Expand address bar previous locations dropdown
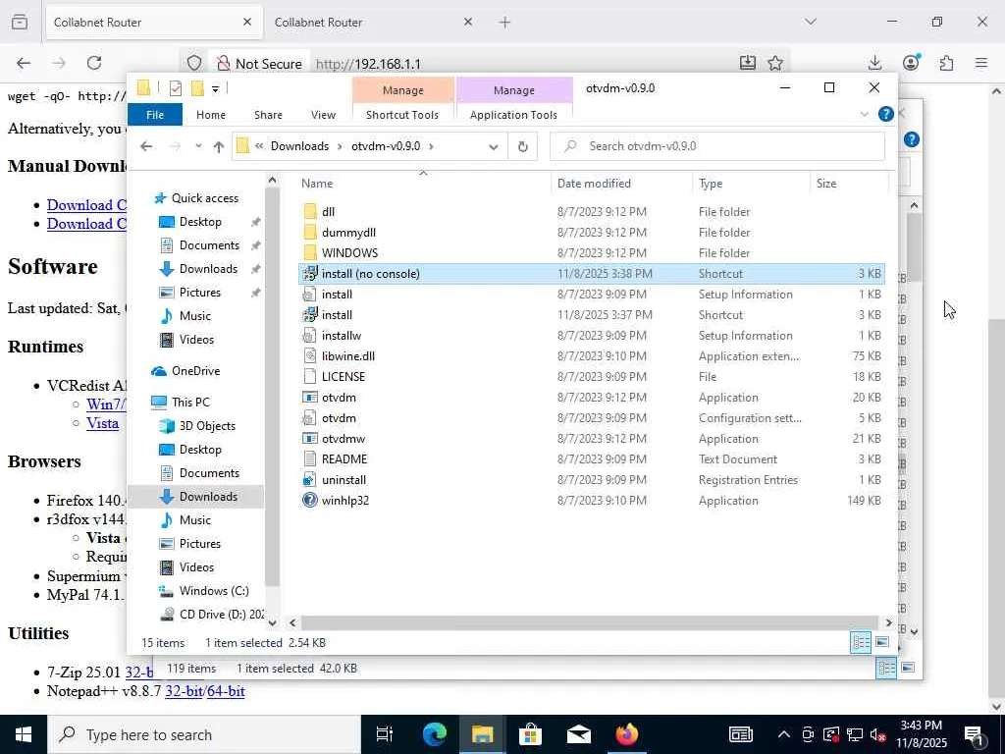This screenshot has width=1005, height=754. [493, 147]
